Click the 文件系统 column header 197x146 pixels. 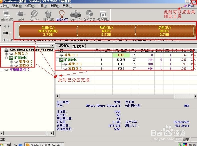point(121,51)
